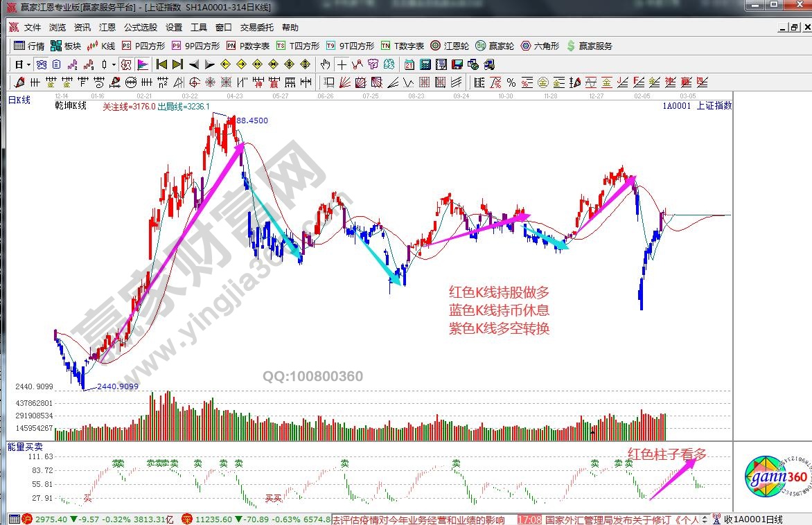Click the percent sign drawing tool
This screenshot has height=525, width=812.
[511, 82]
